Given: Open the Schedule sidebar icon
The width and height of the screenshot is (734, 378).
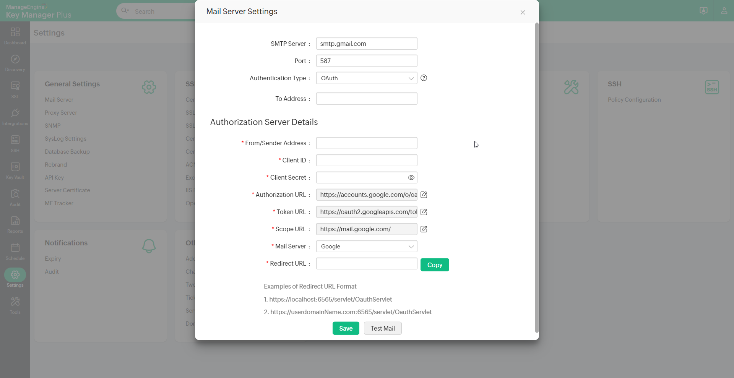Looking at the screenshot, I should click(15, 251).
